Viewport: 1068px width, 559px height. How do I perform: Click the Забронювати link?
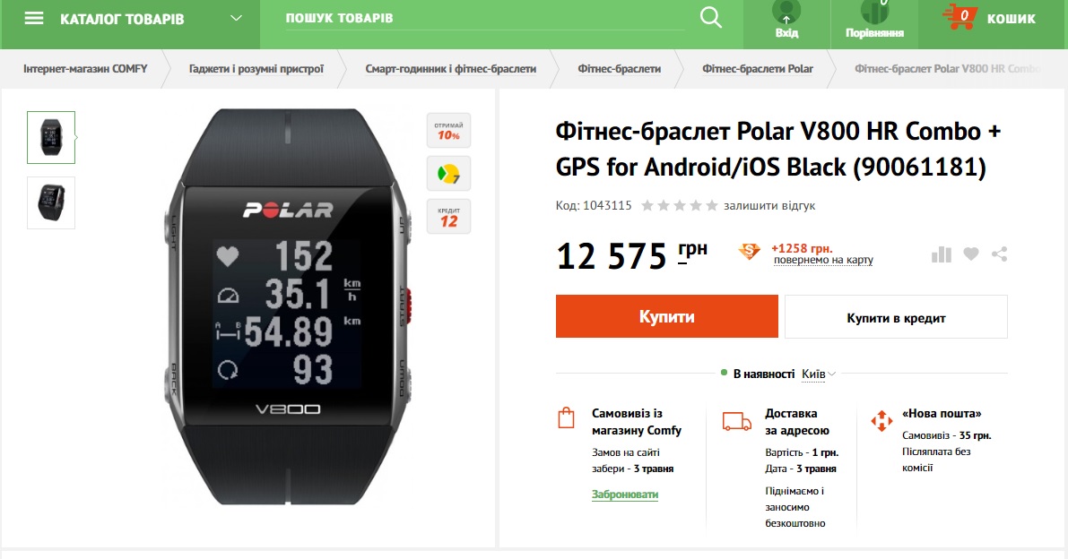coord(625,494)
